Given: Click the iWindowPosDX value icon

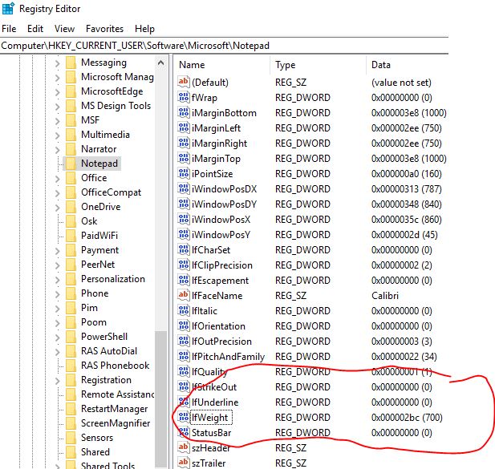Looking at the screenshot, I should [184, 188].
